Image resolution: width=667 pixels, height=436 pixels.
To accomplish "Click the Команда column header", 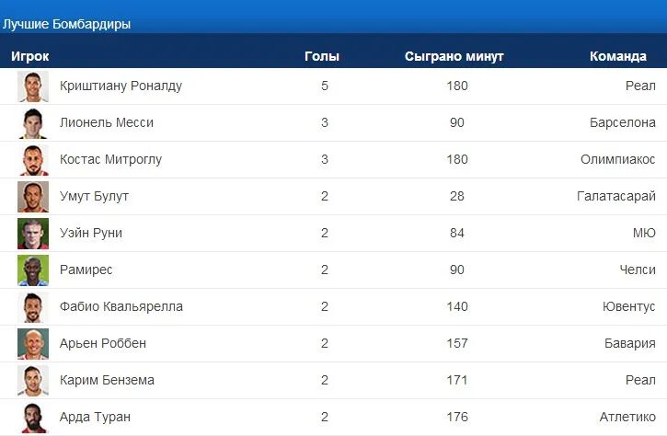I will click(x=618, y=56).
